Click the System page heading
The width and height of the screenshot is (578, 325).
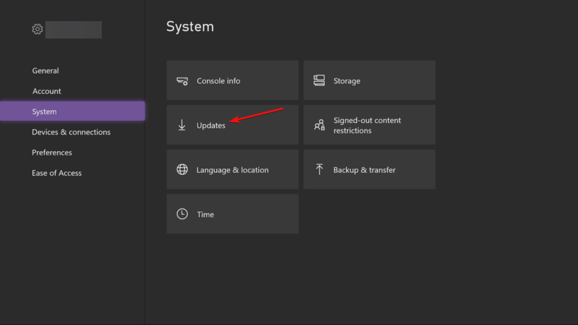(x=190, y=27)
